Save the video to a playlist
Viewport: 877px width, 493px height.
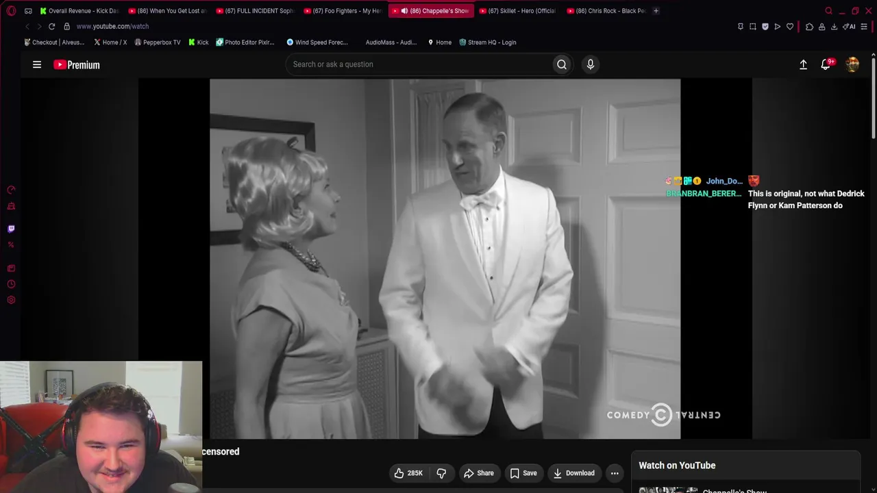[523, 473]
